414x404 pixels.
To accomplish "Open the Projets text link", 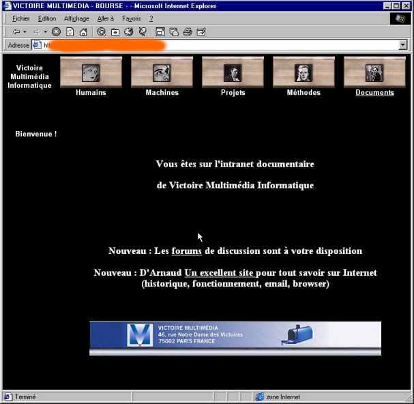I will pos(233,93).
